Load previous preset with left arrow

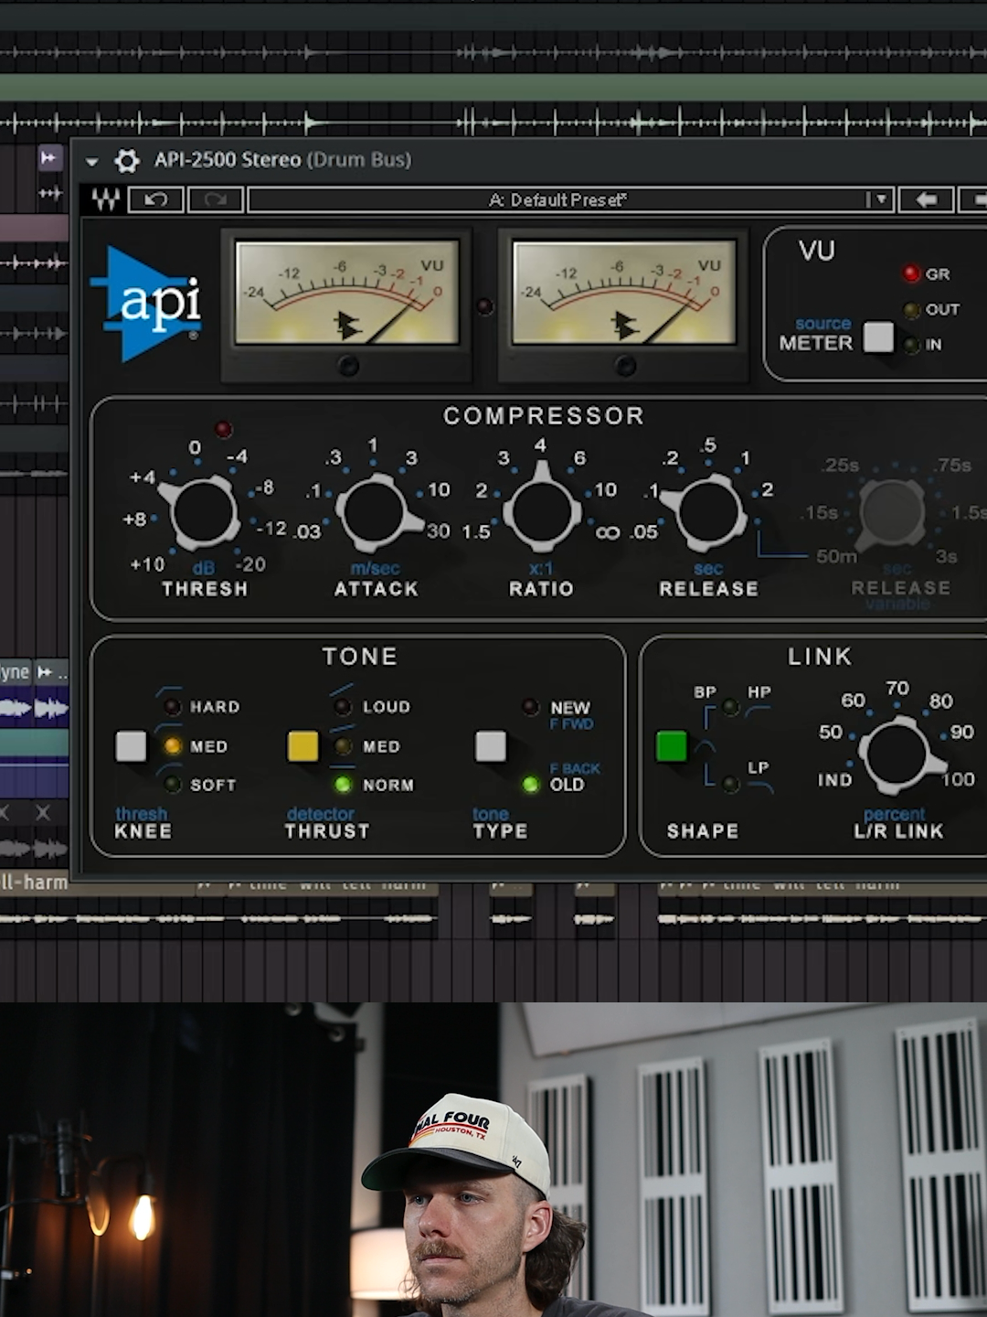(926, 199)
